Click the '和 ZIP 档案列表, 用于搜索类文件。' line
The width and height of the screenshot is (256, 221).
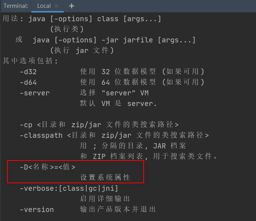click(x=149, y=156)
